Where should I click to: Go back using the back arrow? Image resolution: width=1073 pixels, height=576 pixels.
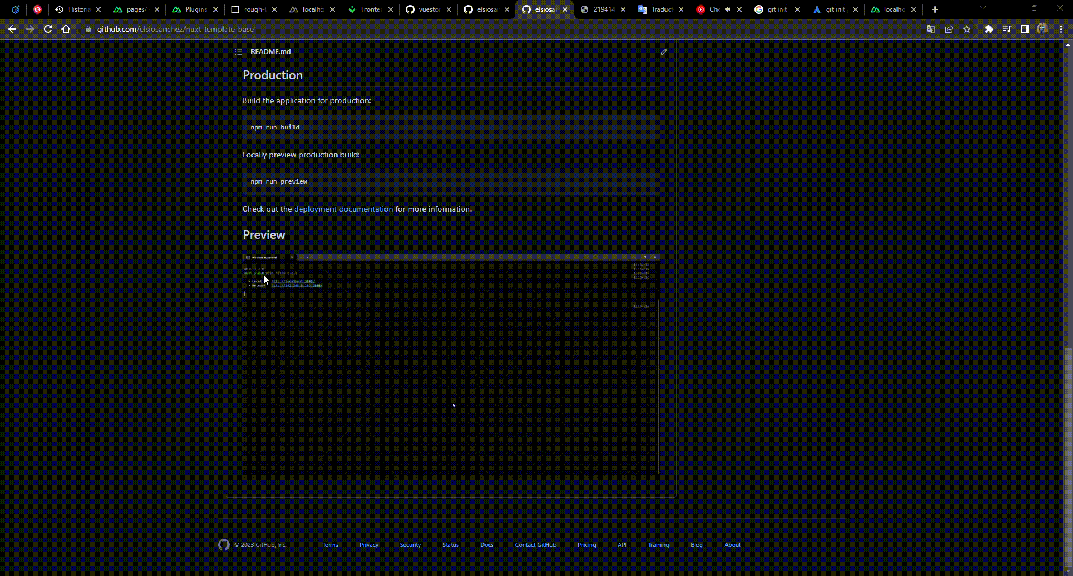[x=12, y=29]
